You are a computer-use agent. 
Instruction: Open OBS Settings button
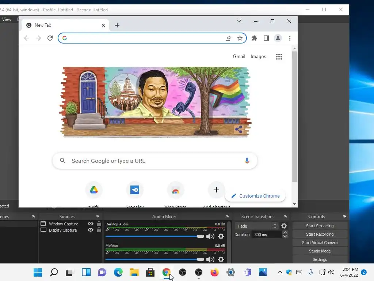(320, 259)
